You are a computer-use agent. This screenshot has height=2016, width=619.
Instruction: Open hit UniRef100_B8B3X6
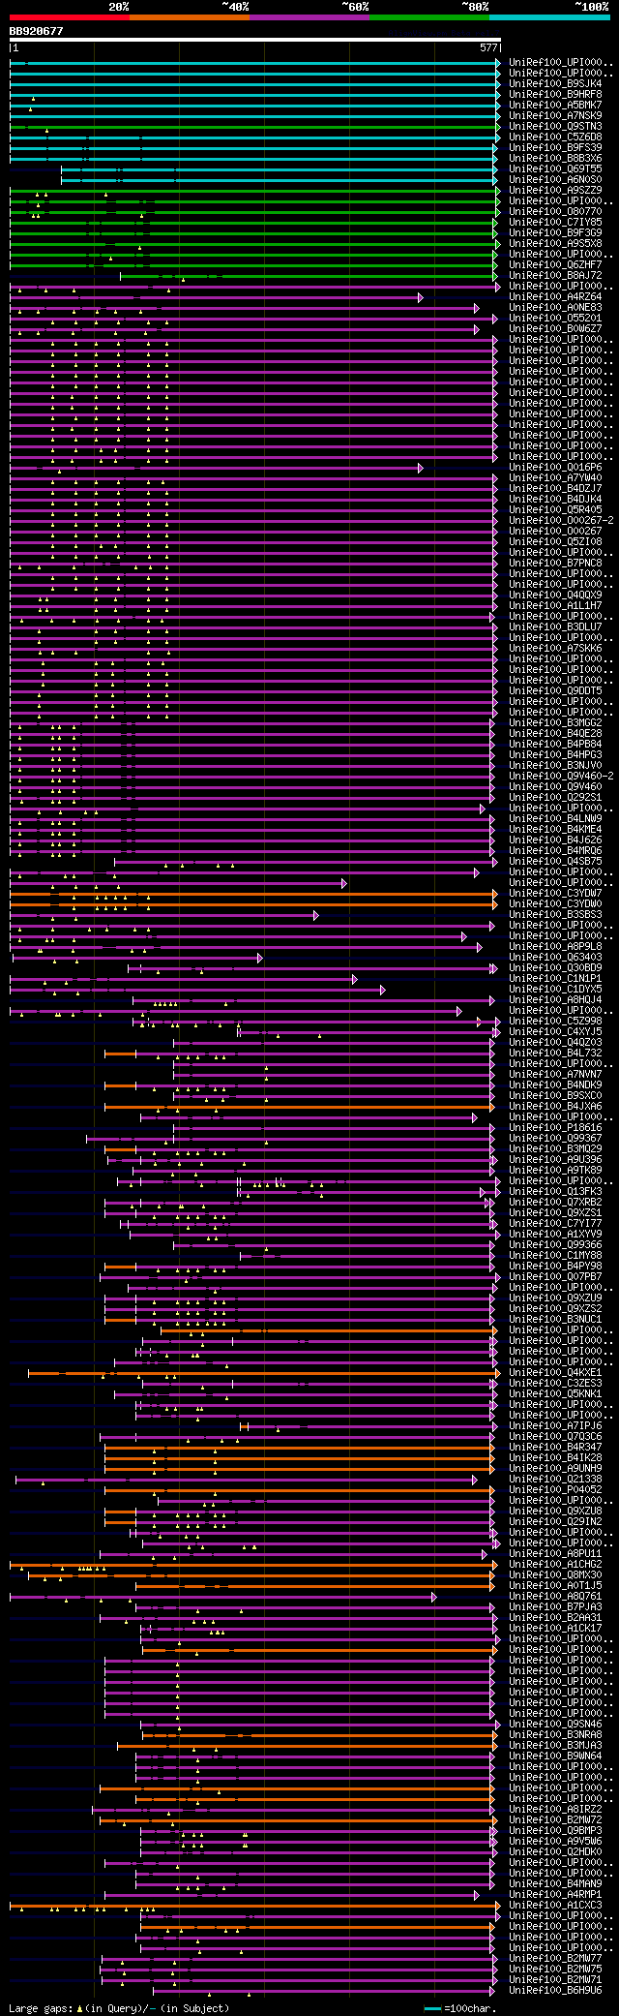[555, 158]
